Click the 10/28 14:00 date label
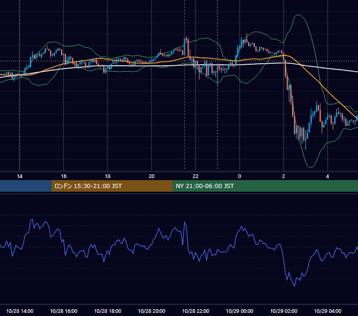The image size is (358, 316). [x=19, y=311]
